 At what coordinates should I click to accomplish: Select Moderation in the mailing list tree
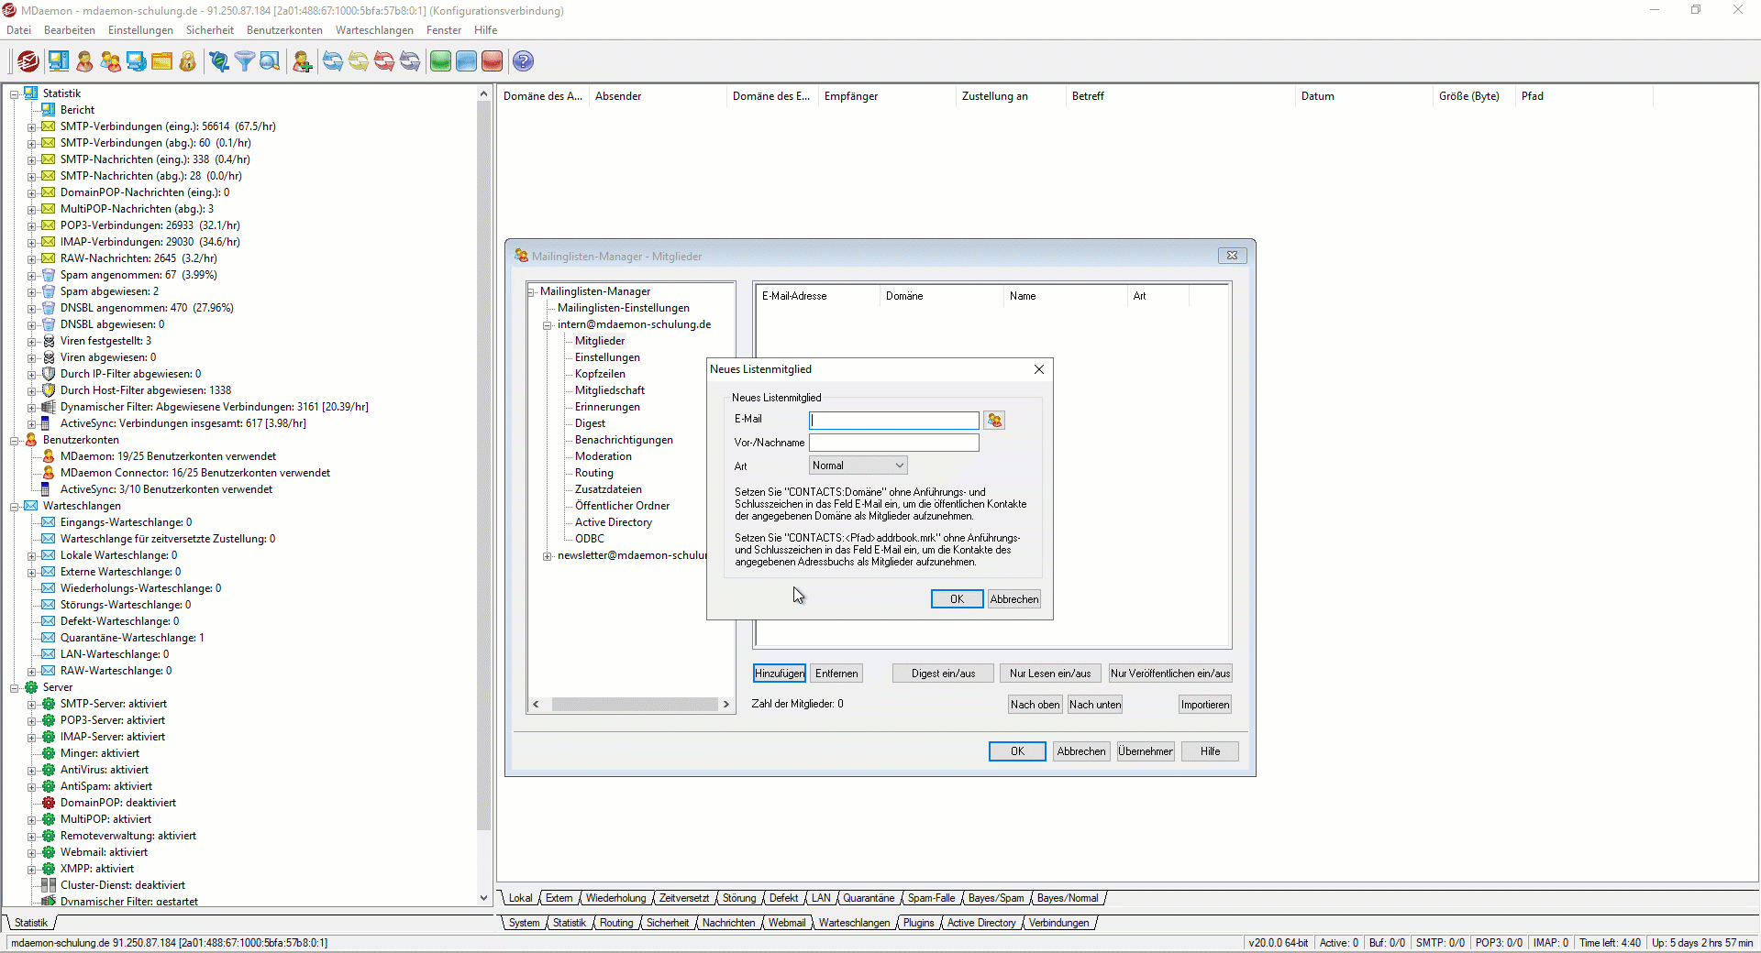(x=603, y=456)
